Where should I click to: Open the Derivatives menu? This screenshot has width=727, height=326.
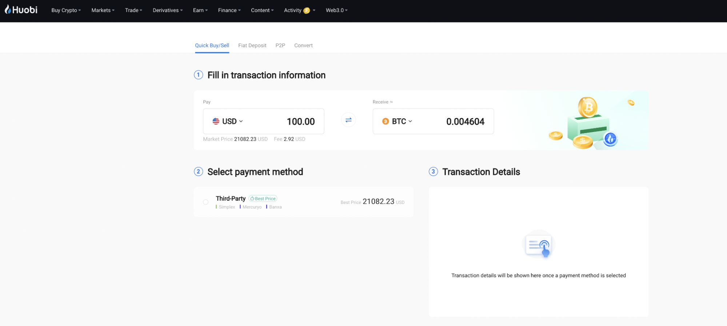(167, 11)
